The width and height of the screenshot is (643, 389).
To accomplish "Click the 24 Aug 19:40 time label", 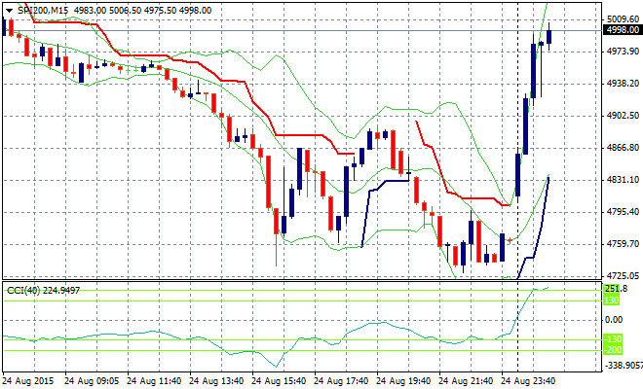I will pos(403,381).
